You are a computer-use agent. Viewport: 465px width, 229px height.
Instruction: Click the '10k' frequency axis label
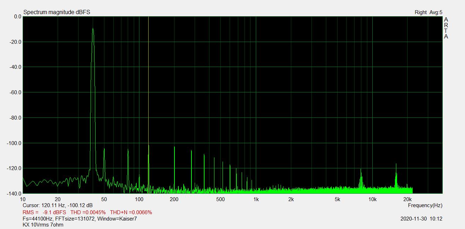click(x=372, y=199)
